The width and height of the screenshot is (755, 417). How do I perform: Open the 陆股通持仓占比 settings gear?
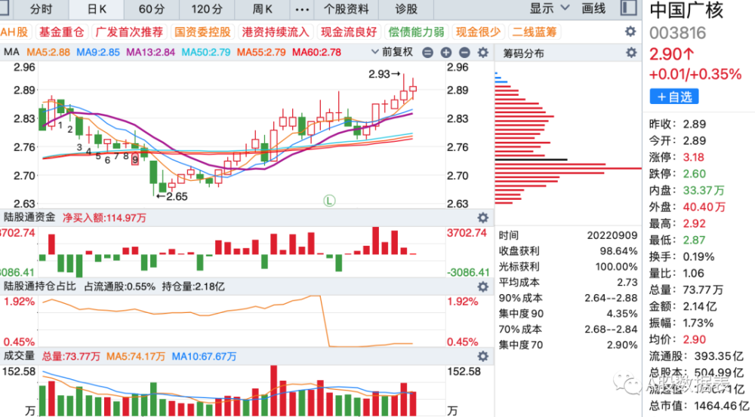tap(483, 287)
